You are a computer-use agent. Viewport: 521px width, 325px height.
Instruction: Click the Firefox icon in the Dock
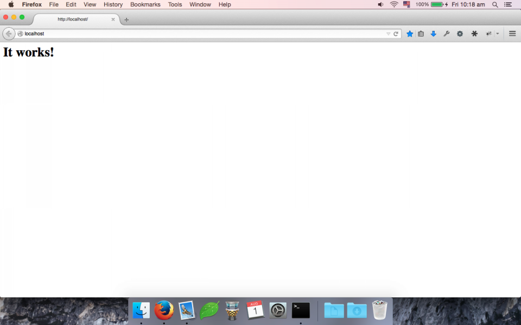(164, 310)
